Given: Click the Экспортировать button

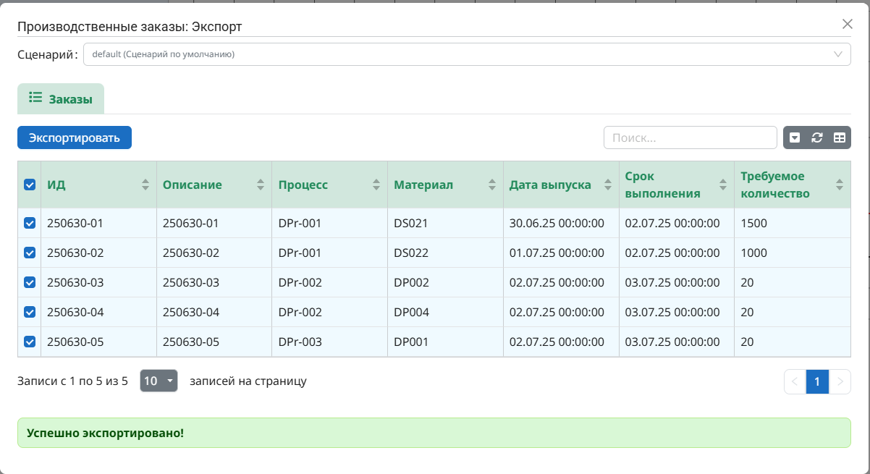Looking at the screenshot, I should [75, 137].
